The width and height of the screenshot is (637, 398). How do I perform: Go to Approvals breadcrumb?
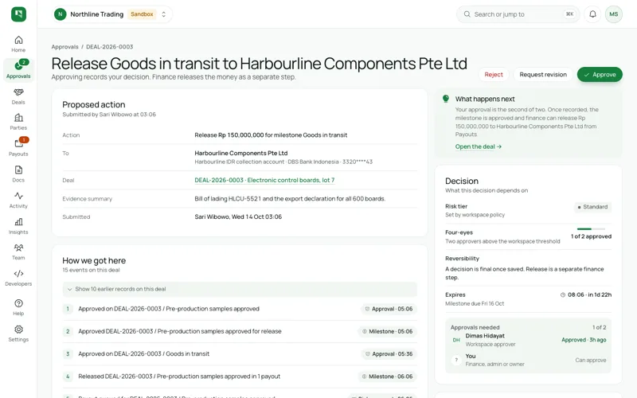pos(64,47)
